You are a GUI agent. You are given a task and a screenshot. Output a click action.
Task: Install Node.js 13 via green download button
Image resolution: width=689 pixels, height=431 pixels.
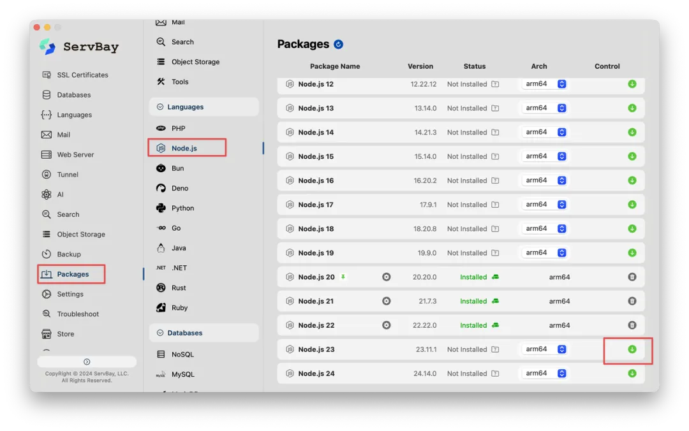632,108
